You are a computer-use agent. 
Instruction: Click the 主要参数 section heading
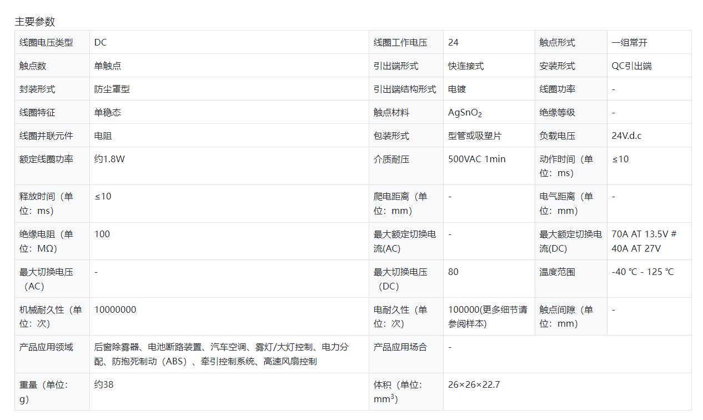click(35, 22)
